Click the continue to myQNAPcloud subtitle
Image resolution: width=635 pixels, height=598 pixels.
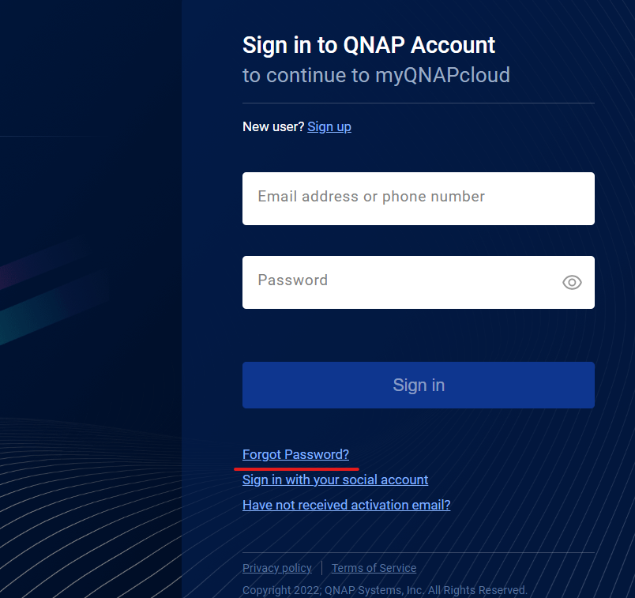tap(376, 75)
